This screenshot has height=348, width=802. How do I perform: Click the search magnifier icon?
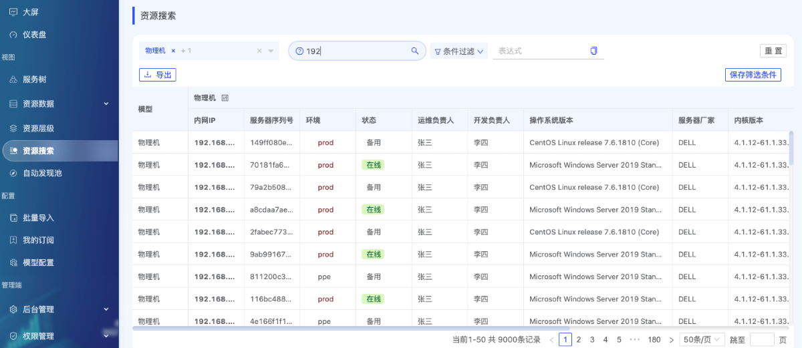[x=414, y=51]
